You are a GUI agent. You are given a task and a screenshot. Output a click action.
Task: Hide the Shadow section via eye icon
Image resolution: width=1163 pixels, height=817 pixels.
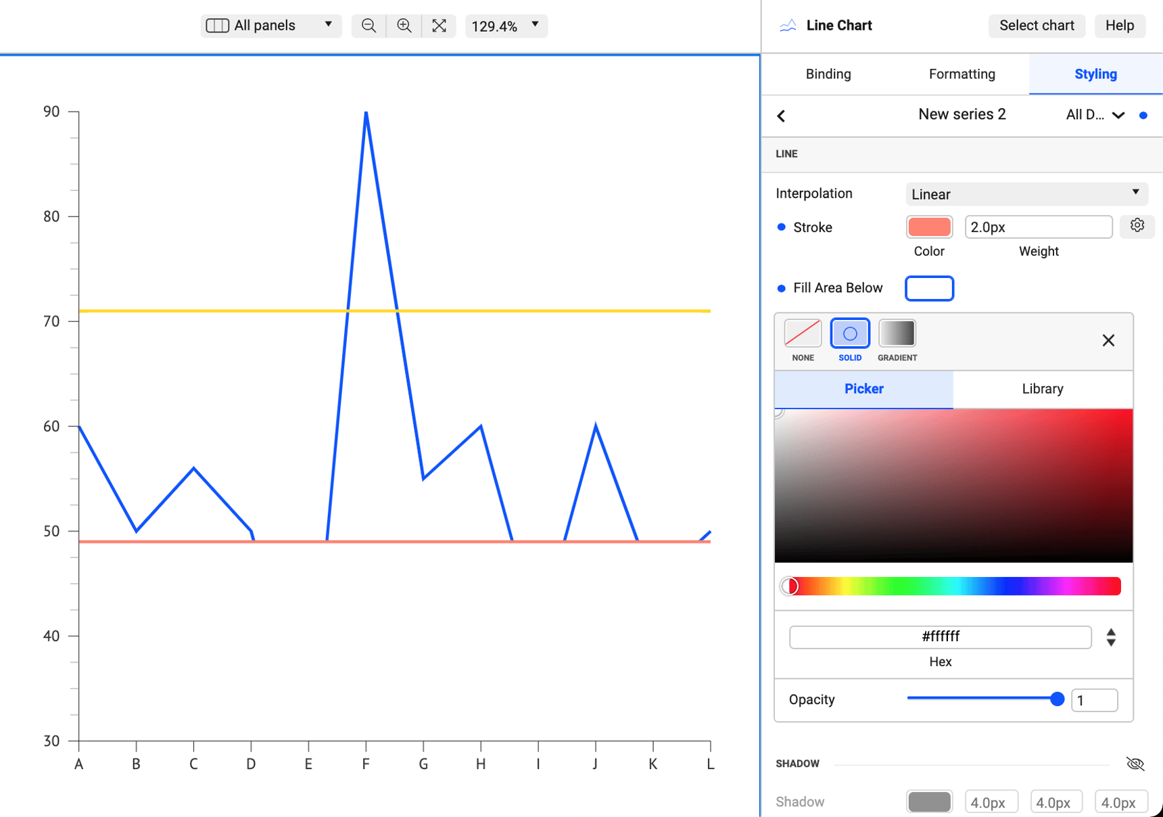pos(1136,763)
